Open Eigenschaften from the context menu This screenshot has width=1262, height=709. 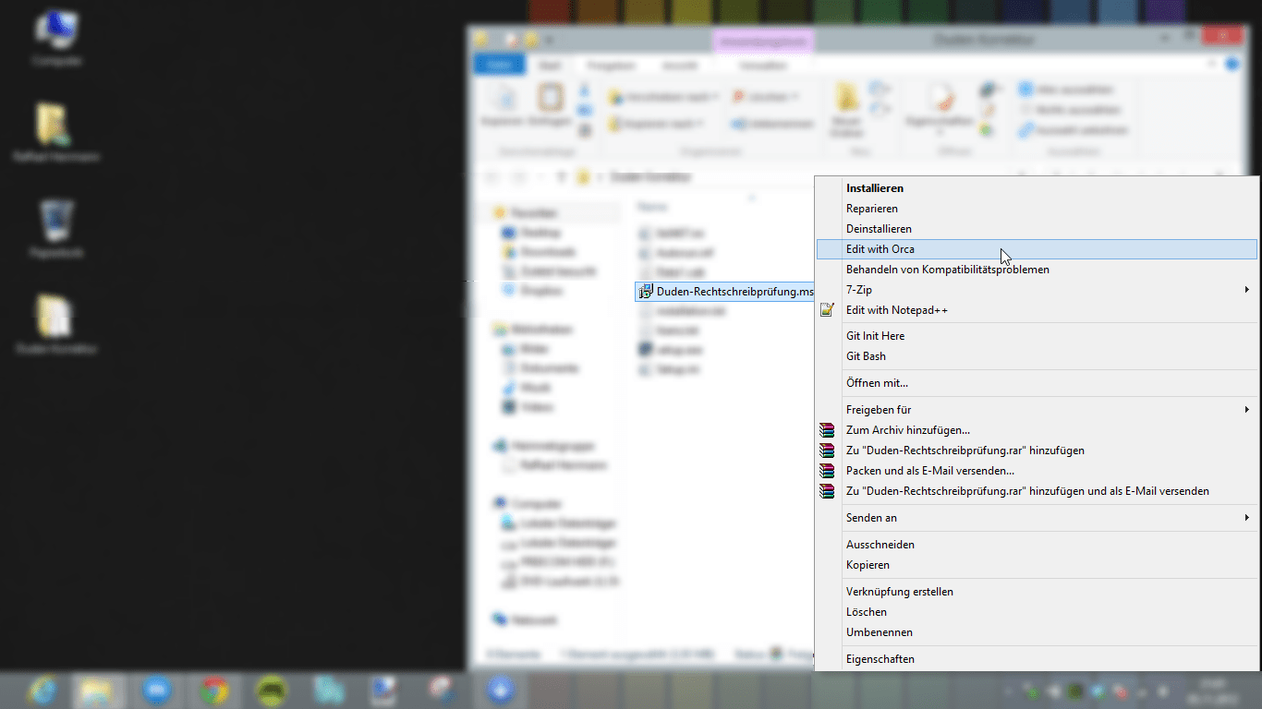pyautogui.click(x=1036, y=659)
